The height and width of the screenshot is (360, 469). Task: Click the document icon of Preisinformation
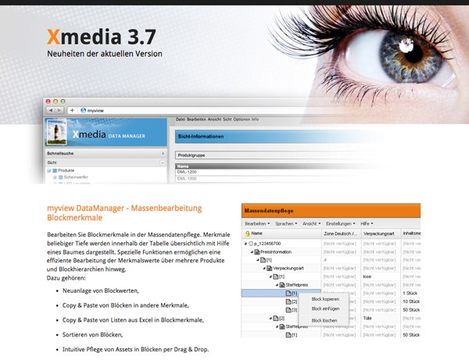point(257,252)
